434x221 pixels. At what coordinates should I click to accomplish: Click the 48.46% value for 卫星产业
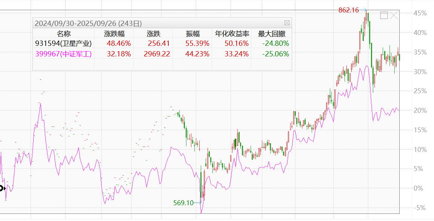tap(119, 43)
